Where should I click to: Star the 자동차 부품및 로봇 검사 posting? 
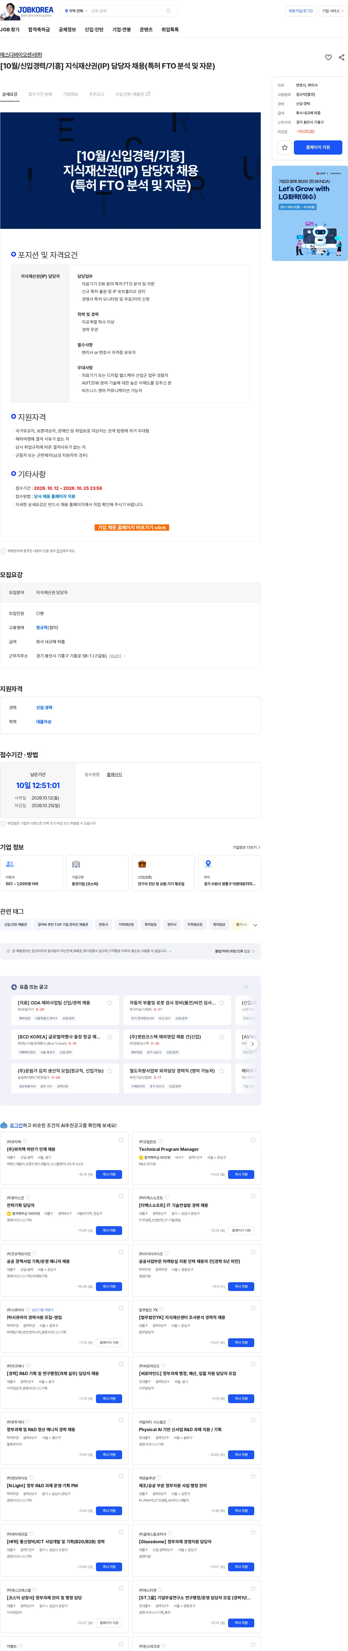222,1003
